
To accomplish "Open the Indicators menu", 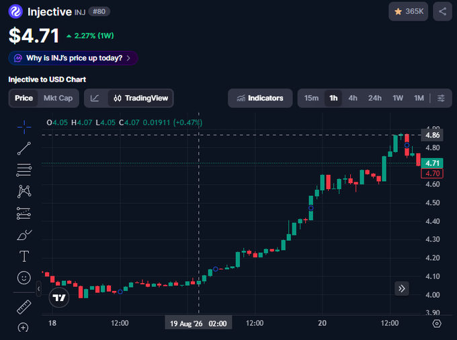I will pyautogui.click(x=260, y=98).
